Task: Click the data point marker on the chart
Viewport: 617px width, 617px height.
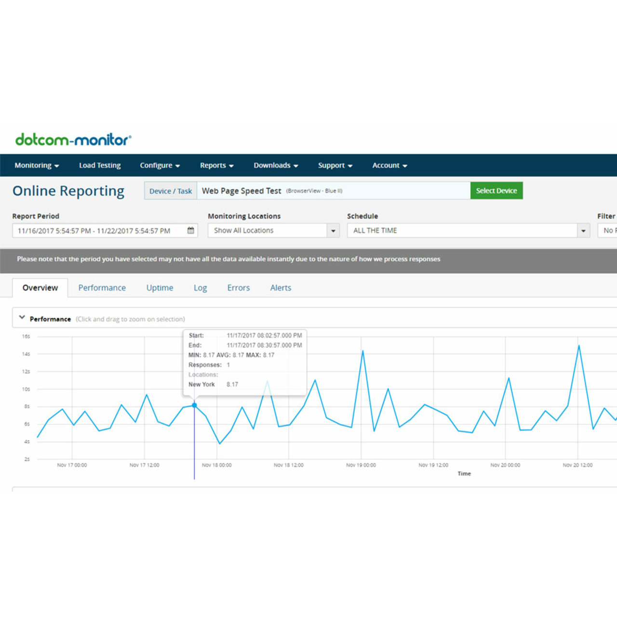Action: [194, 405]
